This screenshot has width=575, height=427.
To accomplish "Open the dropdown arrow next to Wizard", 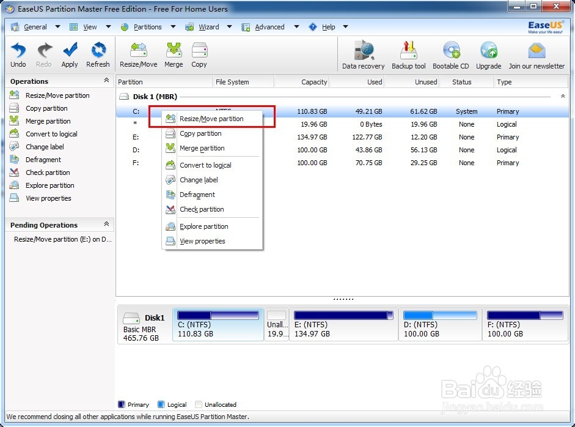I will (x=230, y=27).
